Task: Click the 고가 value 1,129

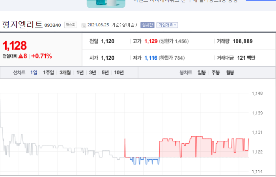Action: coord(151,41)
